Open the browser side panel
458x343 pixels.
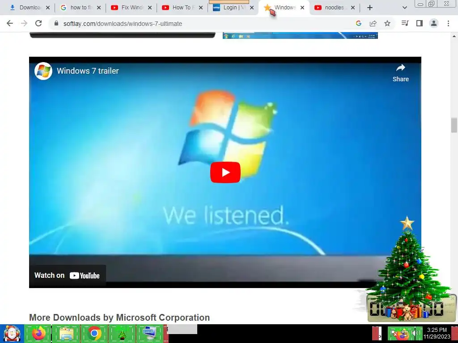pyautogui.click(x=420, y=23)
